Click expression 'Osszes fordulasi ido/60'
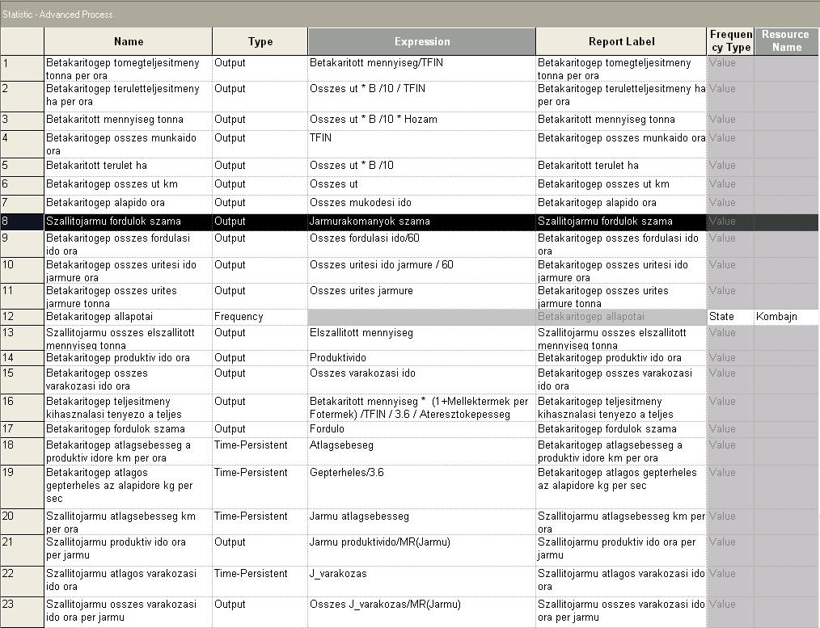 coord(421,244)
